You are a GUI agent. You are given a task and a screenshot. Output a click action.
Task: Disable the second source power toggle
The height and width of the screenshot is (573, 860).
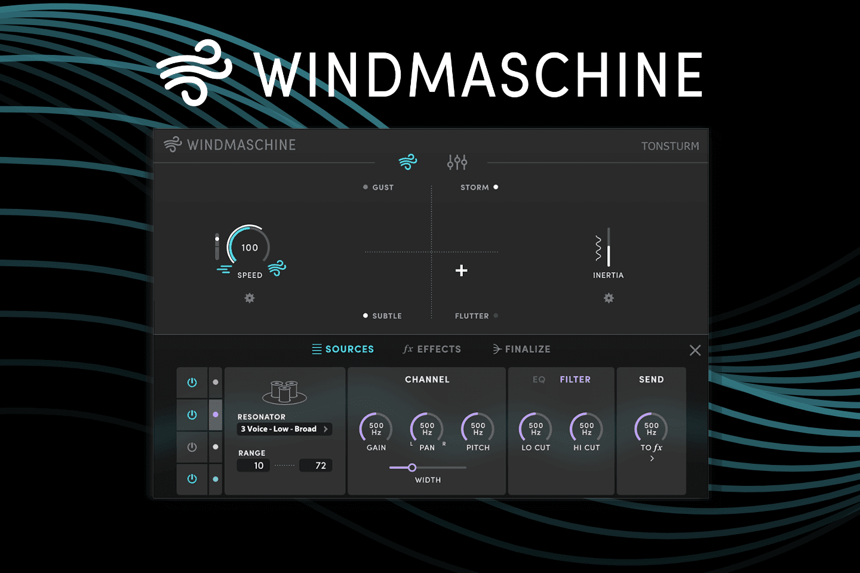(192, 415)
